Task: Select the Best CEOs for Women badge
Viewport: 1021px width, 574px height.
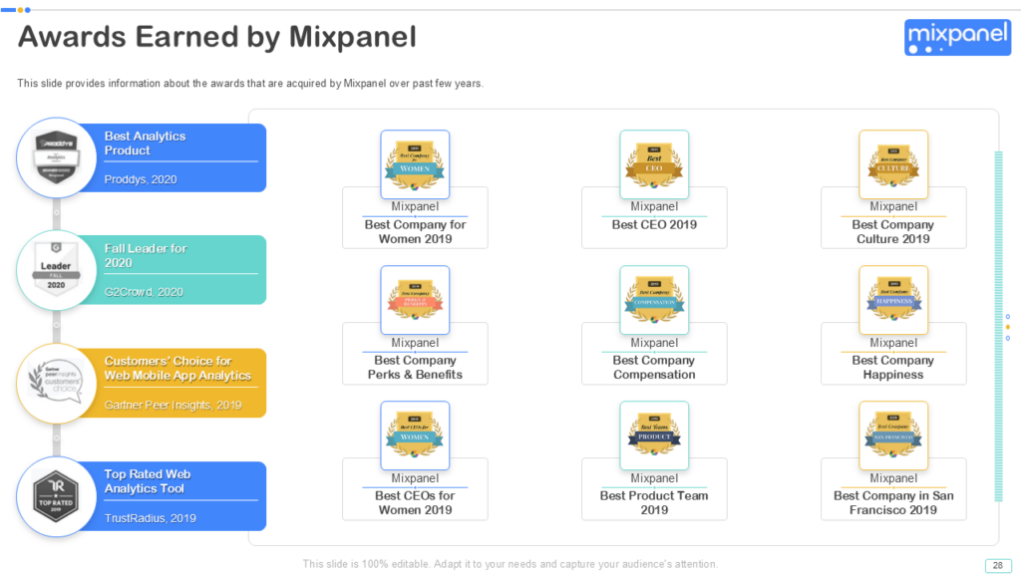Action: click(x=415, y=435)
